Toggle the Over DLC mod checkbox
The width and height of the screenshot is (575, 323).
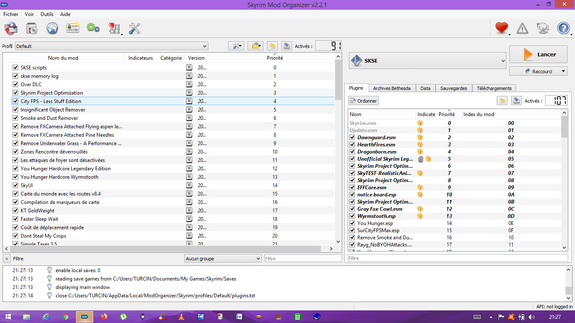click(x=16, y=85)
